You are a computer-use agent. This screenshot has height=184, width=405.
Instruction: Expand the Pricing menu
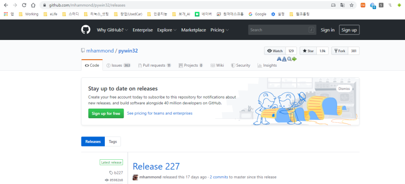220,30
